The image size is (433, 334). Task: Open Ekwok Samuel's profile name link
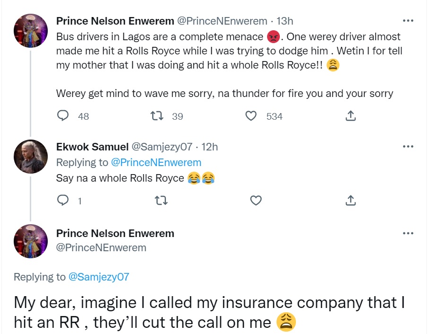[88, 147]
